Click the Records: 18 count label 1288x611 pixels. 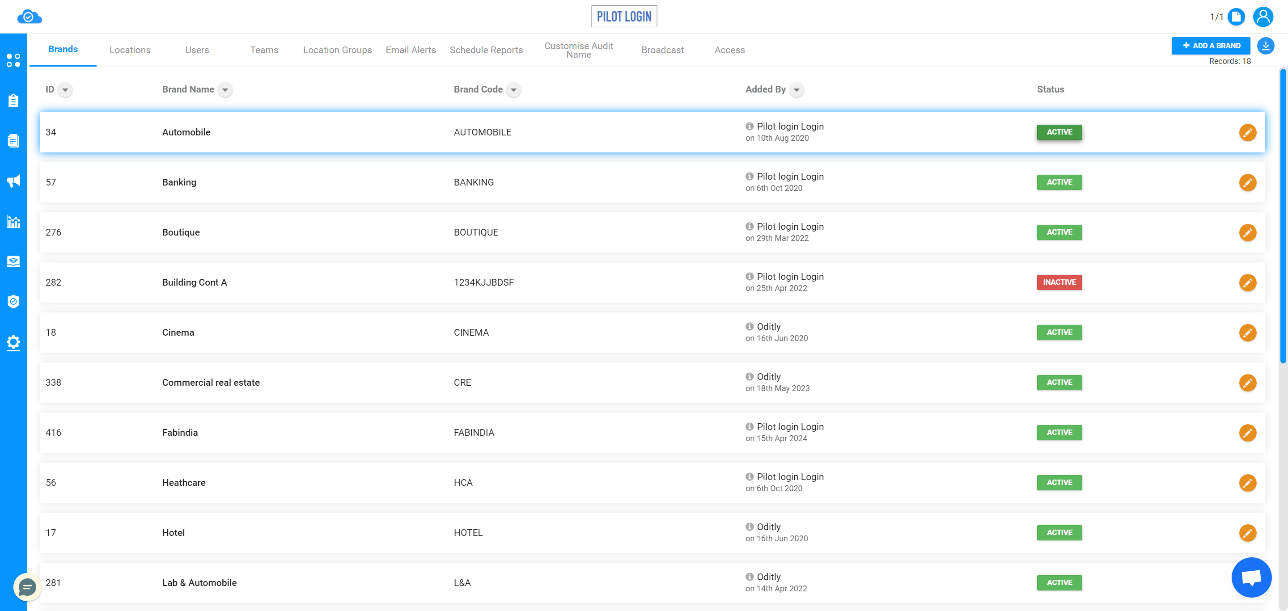point(1229,61)
